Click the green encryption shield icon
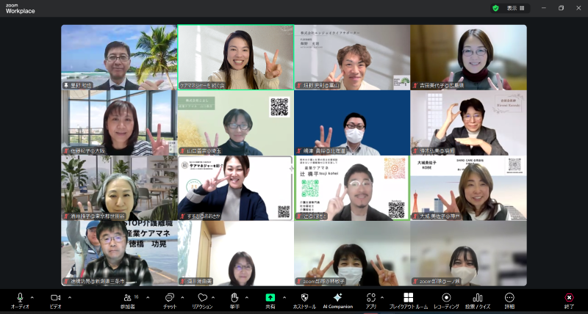 click(495, 8)
